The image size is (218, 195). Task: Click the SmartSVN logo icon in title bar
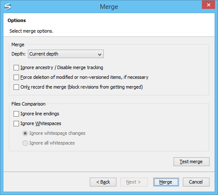click(x=8, y=6)
